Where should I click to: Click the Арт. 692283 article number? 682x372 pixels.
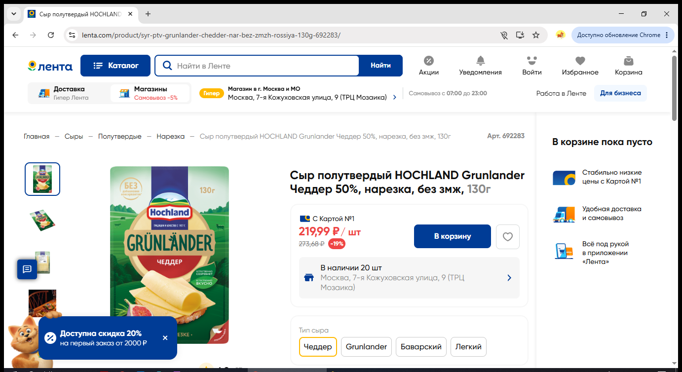pyautogui.click(x=506, y=136)
